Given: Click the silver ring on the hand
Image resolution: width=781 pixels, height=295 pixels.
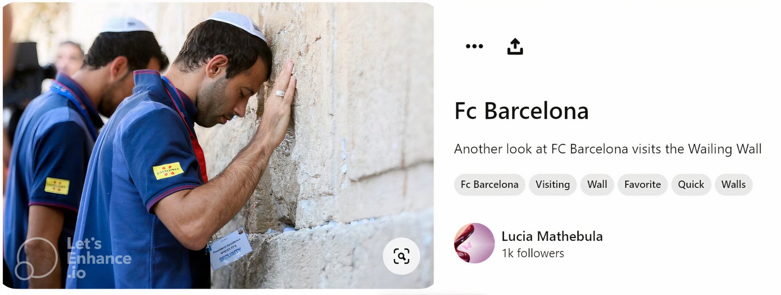Looking at the screenshot, I should pos(280,93).
